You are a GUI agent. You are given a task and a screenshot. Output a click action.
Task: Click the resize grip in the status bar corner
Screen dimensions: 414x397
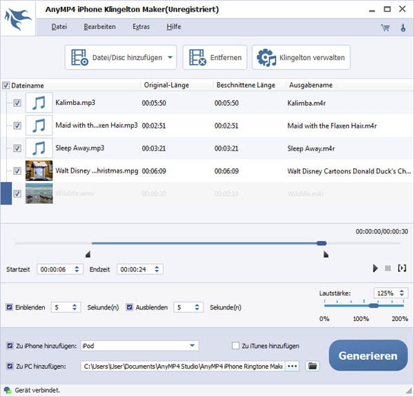pyautogui.click(x=409, y=391)
